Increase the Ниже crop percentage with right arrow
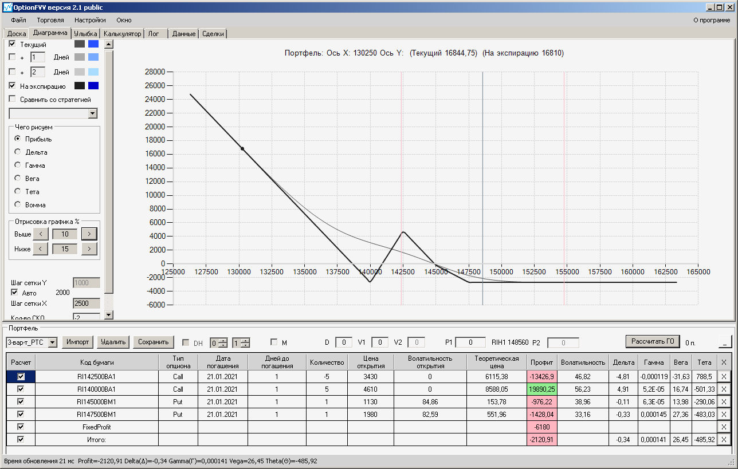Screen dimensions: 738x469 coord(89,249)
